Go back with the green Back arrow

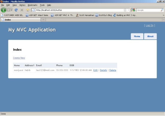point(4,10)
